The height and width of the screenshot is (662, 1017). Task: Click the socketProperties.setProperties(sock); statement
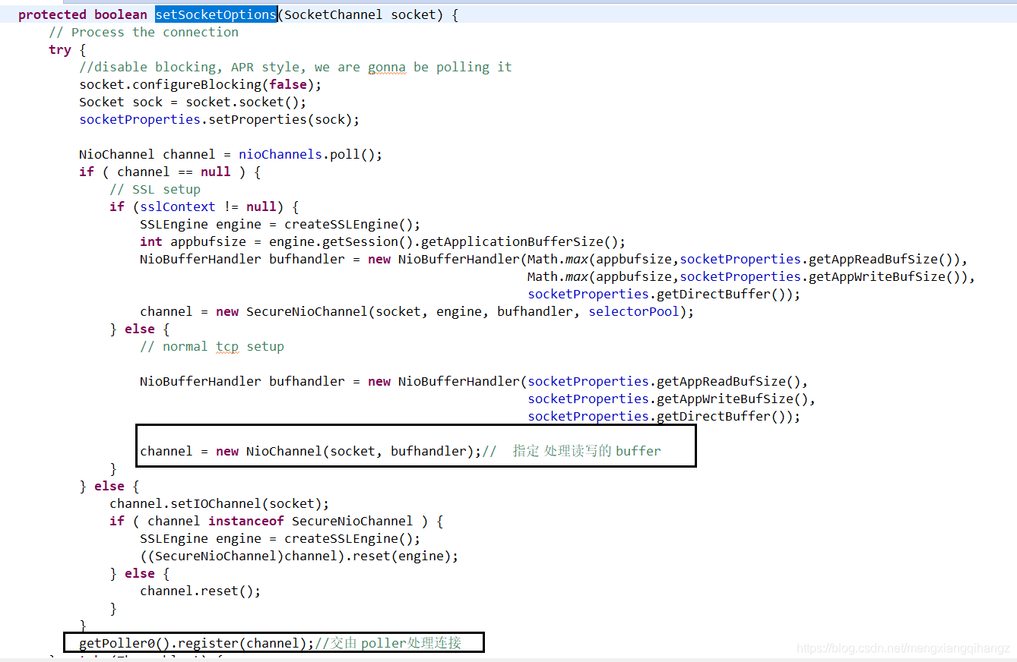click(x=220, y=119)
